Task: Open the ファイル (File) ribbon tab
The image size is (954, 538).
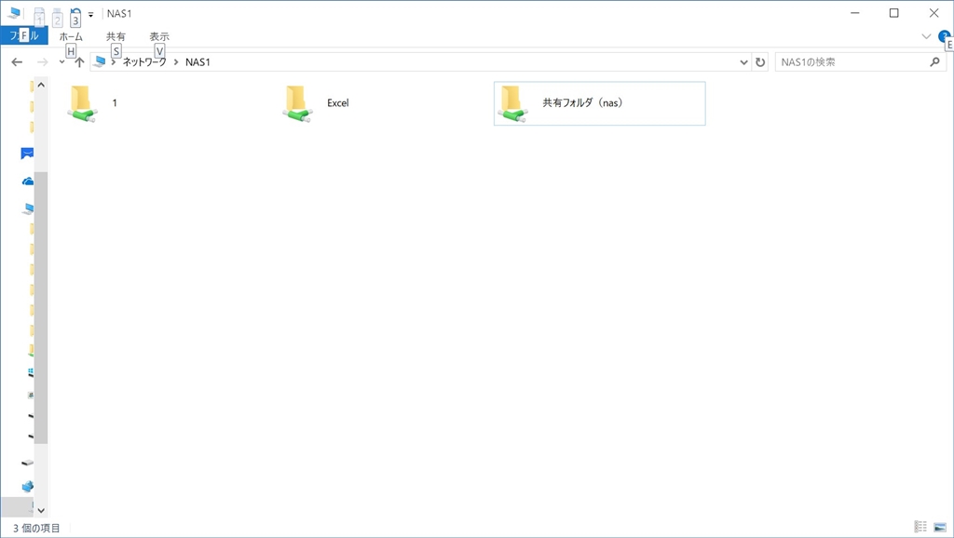Action: [23, 36]
